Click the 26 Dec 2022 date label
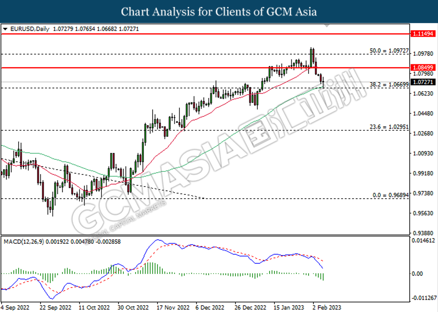Screen dimensions: 438x312 pyautogui.click(x=250, y=308)
